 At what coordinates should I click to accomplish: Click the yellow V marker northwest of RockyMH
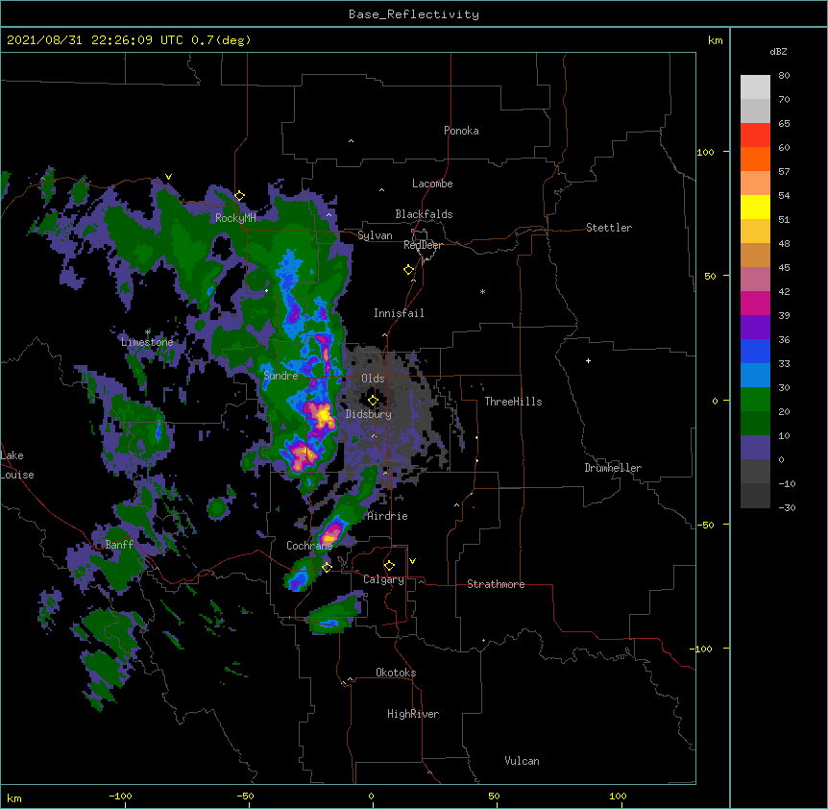point(168,177)
